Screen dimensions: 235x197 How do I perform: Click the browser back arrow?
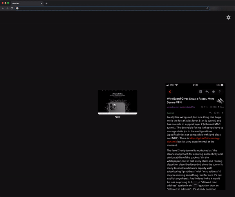click(3, 8)
